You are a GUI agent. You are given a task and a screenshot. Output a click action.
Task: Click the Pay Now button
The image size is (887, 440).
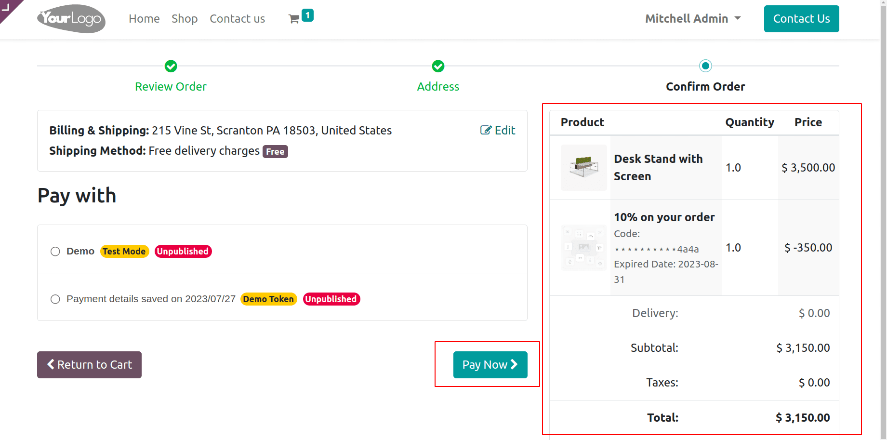click(490, 365)
